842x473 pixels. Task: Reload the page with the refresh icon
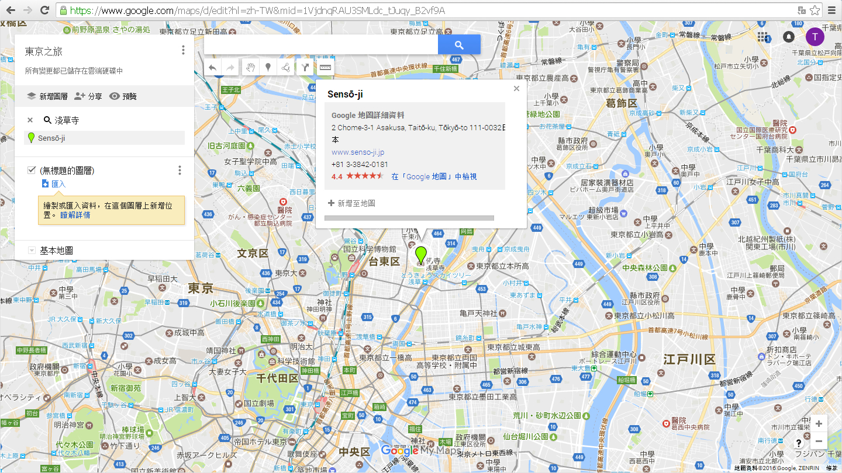click(44, 10)
